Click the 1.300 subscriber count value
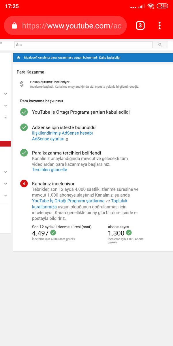This screenshot has height=346, width=173. coord(116,233)
